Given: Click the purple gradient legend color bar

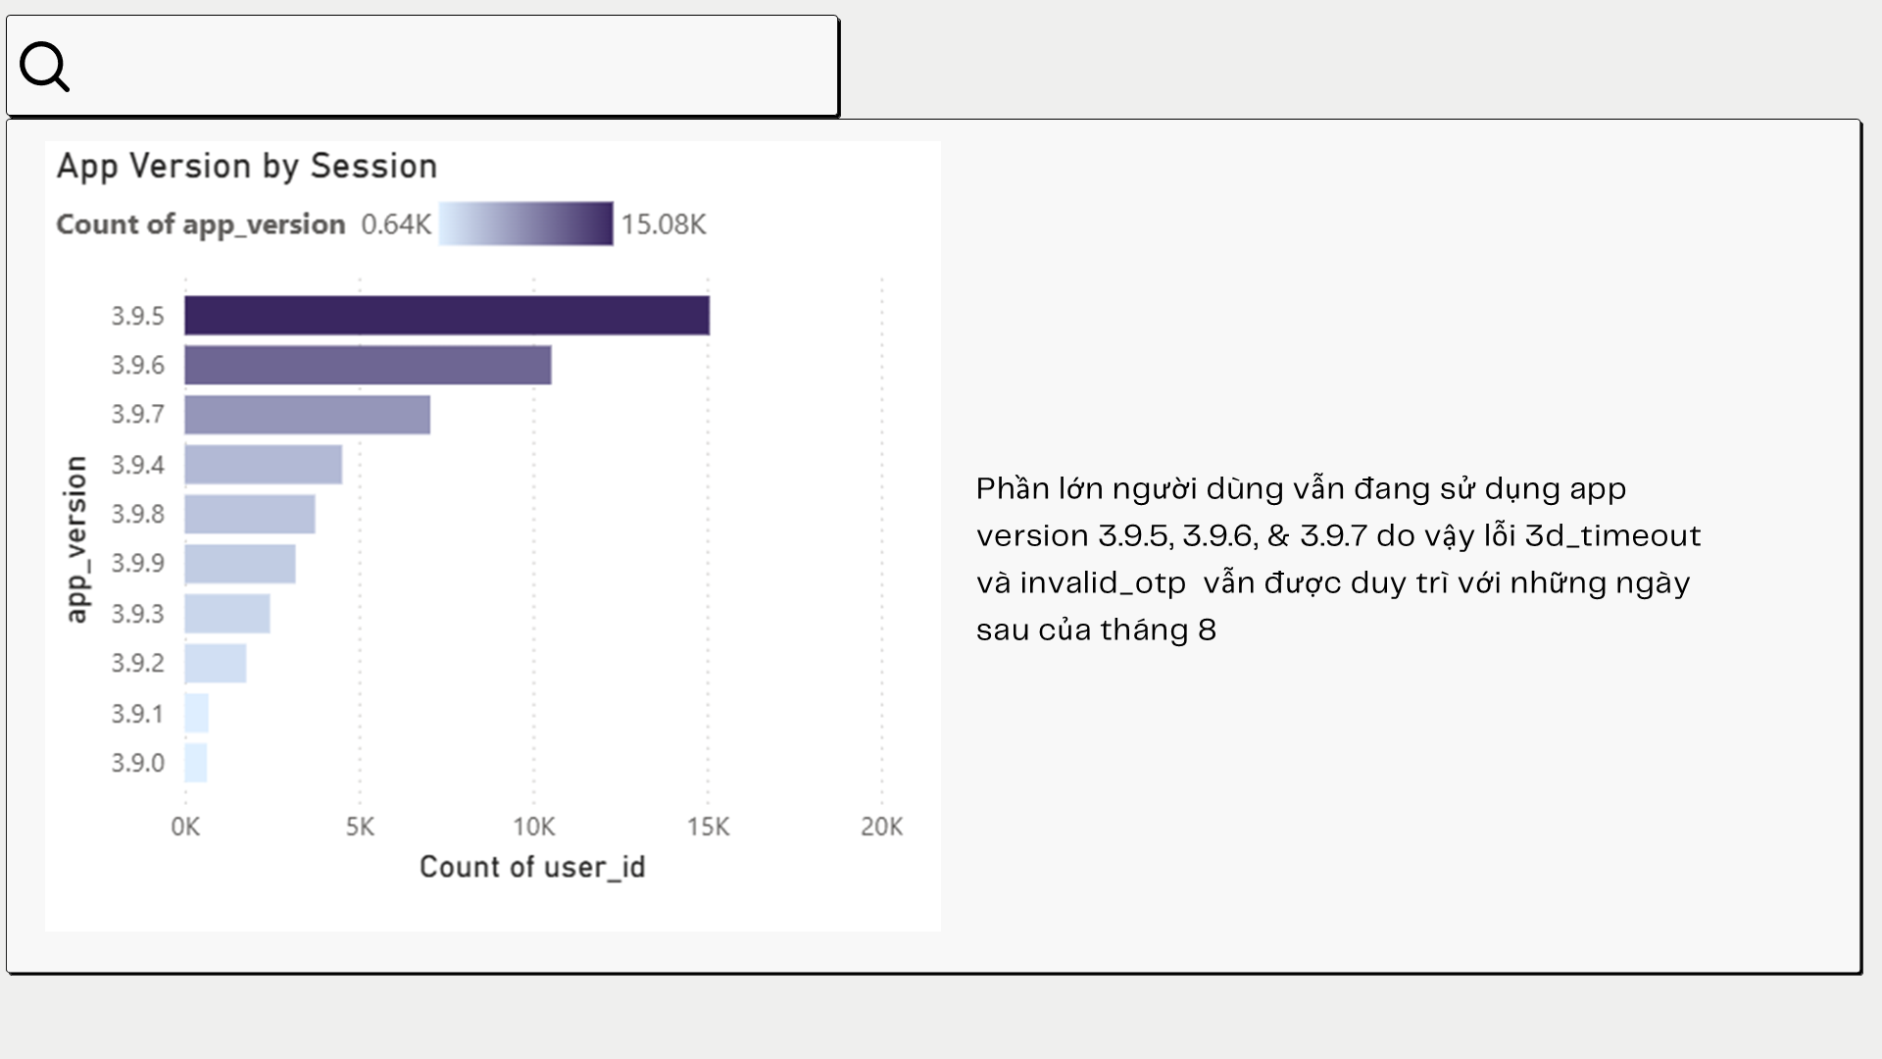Looking at the screenshot, I should point(525,224).
